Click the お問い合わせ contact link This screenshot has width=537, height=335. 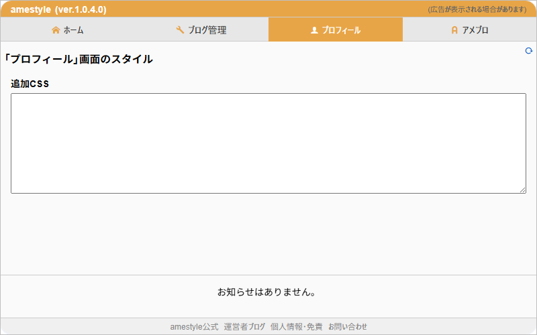tap(348, 327)
